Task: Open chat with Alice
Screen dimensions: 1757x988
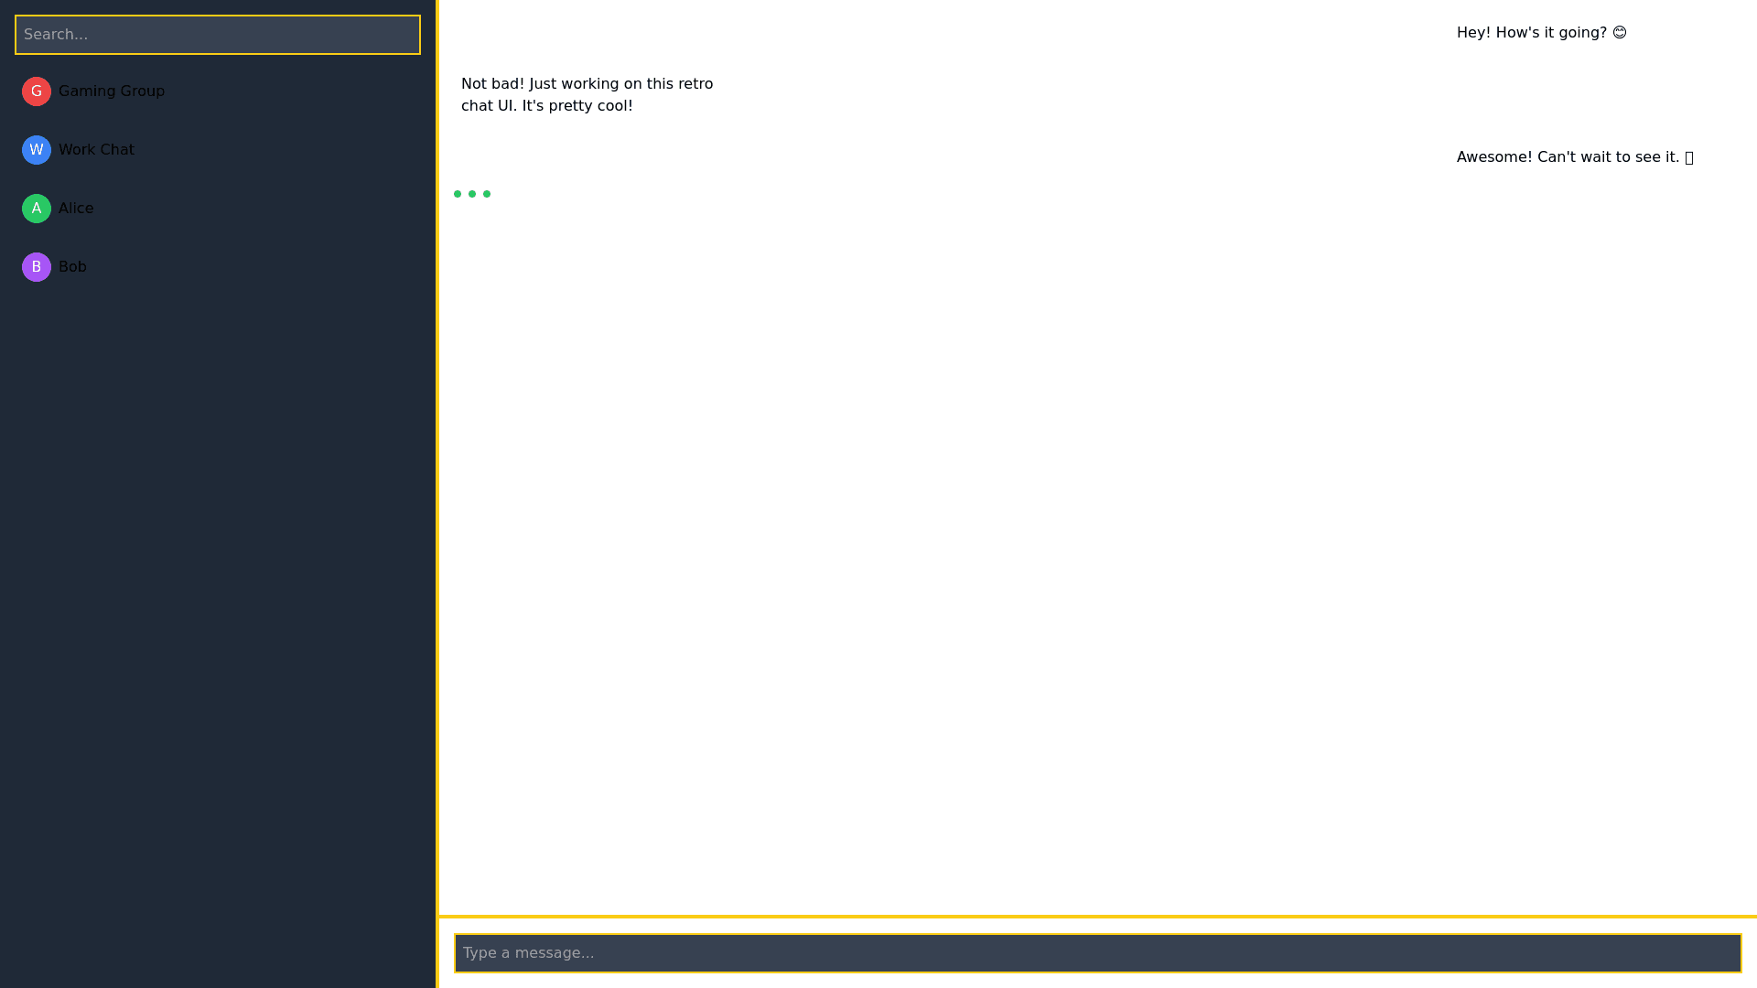Action: pos(76,209)
